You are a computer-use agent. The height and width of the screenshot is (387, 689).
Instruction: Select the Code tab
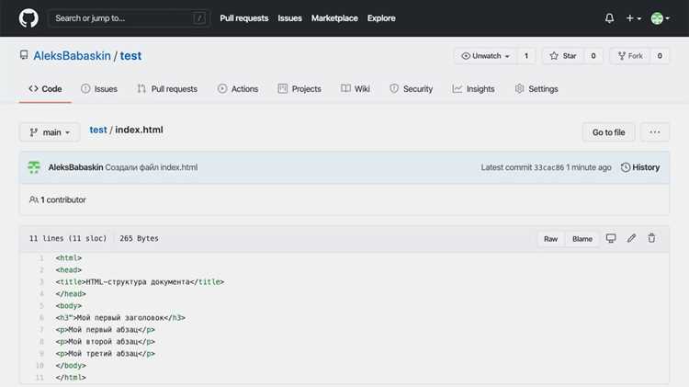[x=45, y=89]
